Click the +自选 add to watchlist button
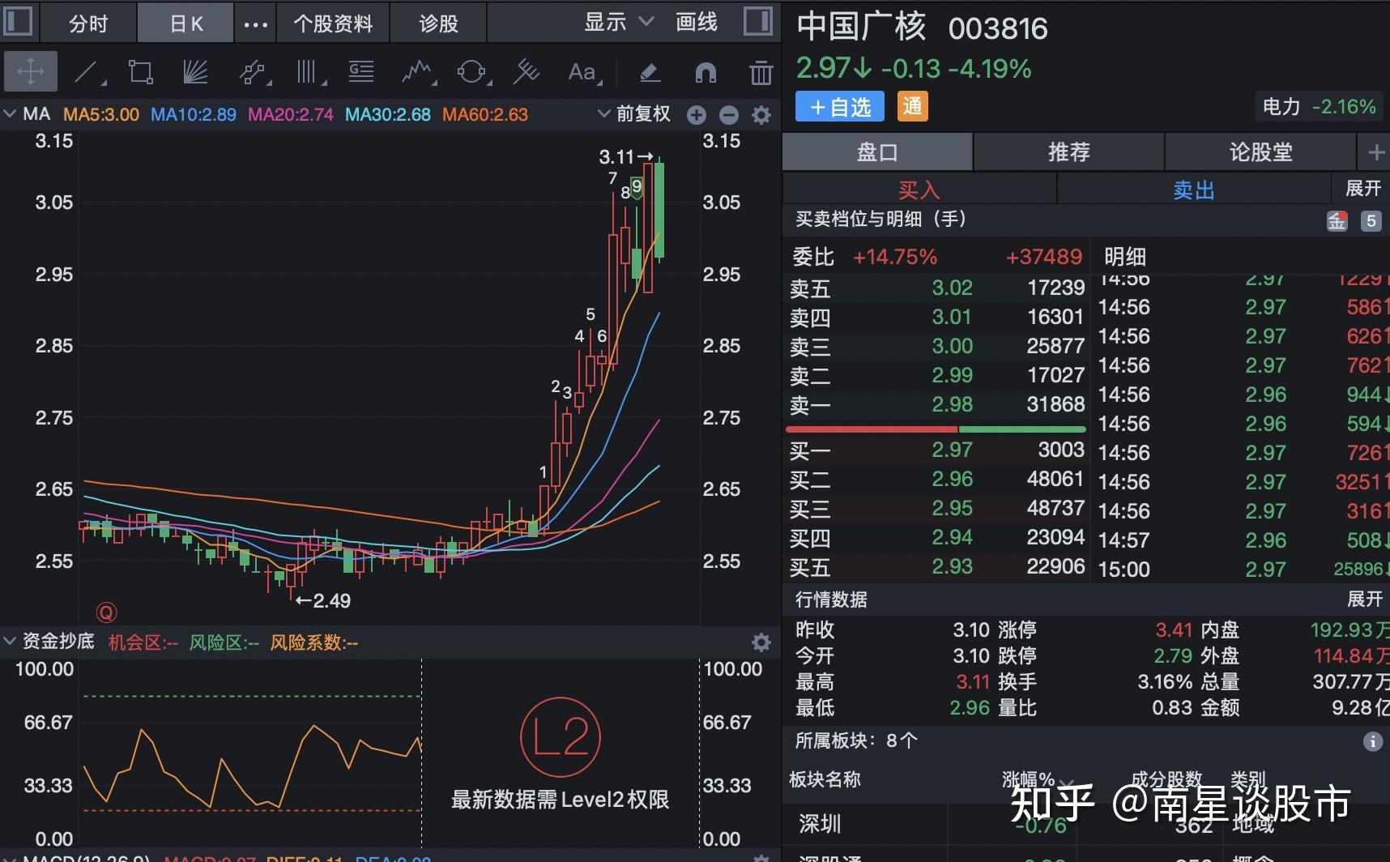 839,107
